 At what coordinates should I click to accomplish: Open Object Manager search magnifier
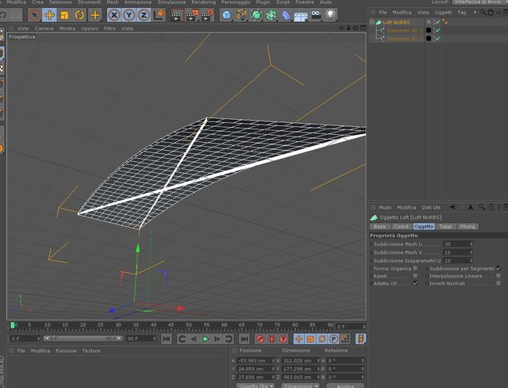click(x=483, y=13)
